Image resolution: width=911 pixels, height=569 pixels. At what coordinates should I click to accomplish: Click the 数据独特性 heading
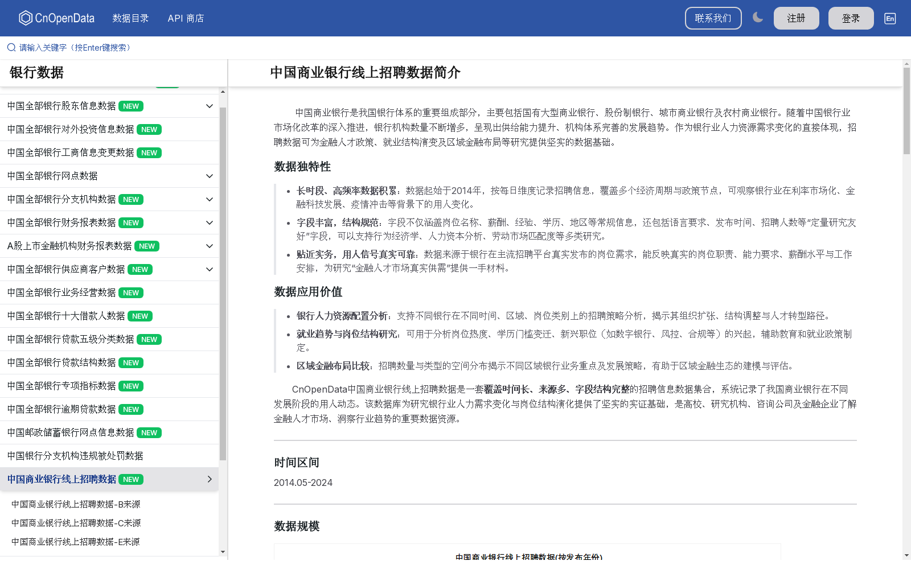(302, 167)
